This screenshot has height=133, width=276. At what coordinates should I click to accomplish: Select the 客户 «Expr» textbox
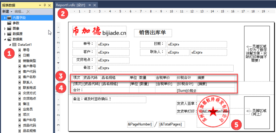(x=113, y=52)
